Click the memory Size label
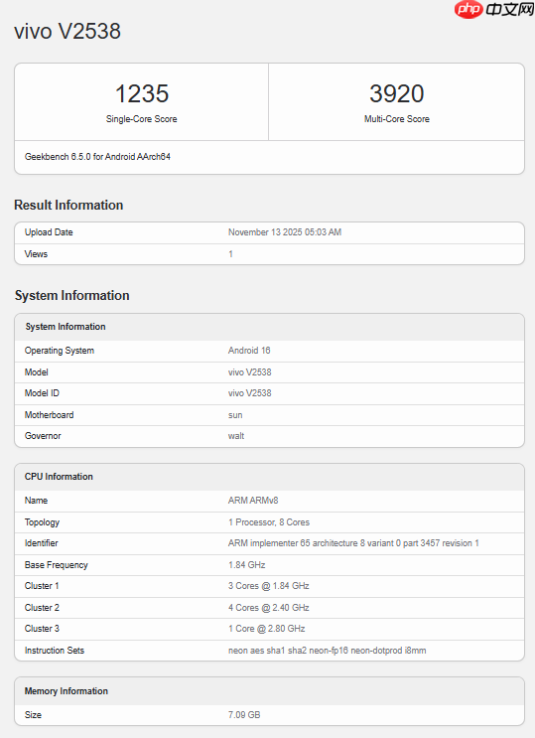535x738 pixels. click(33, 715)
